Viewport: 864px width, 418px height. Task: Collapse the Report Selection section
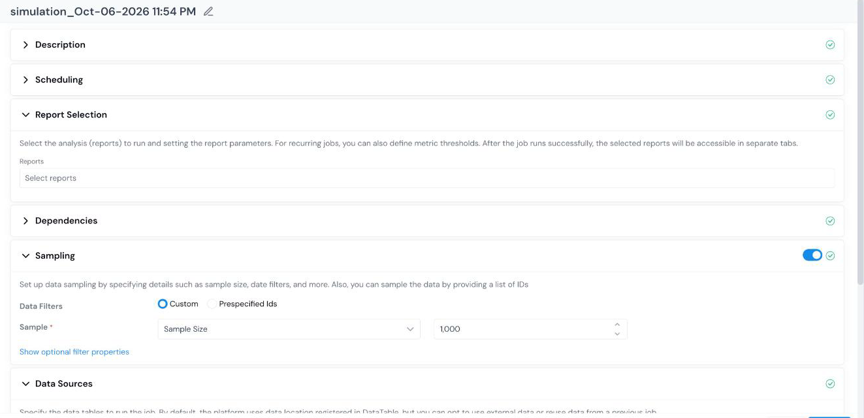pos(25,115)
